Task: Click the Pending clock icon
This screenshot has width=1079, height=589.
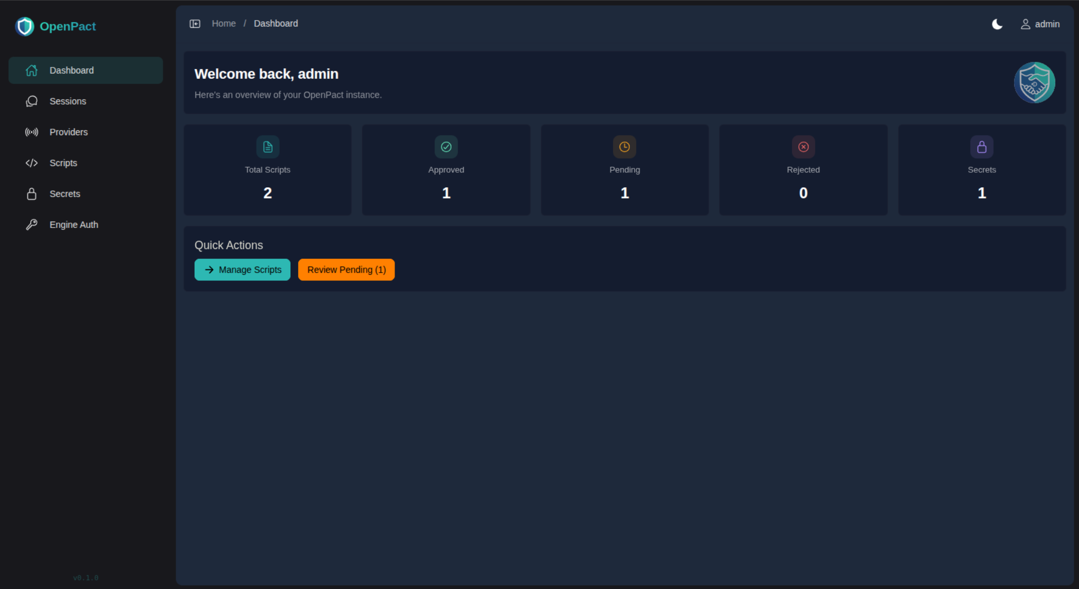Action: point(624,147)
